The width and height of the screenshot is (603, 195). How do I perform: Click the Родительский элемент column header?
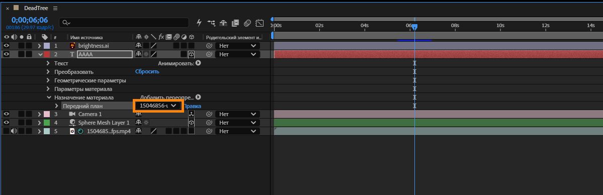tap(233, 38)
